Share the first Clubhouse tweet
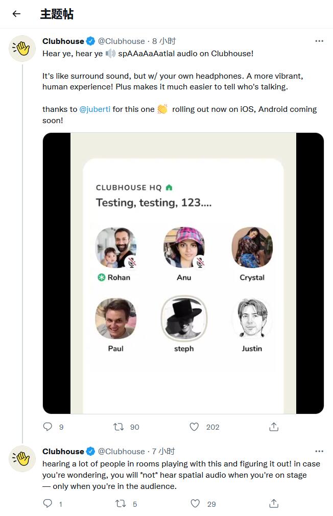 (274, 427)
